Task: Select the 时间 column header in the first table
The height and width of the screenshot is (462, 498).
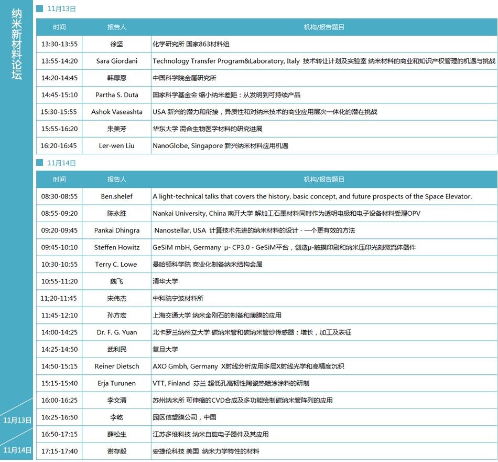Action: coord(59,27)
